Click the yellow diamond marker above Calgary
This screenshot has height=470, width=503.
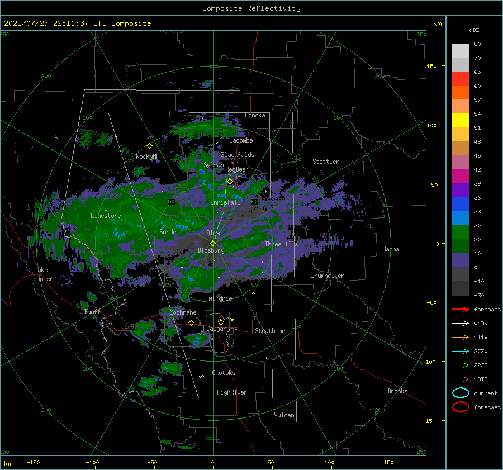pos(221,322)
